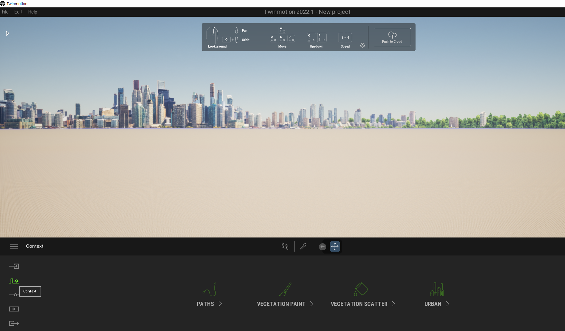565x331 pixels.
Task: Click the E up/down key icon
Action: coord(322,38)
